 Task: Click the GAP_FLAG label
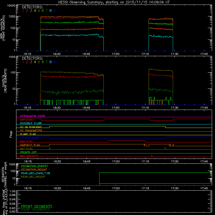(27, 120)
